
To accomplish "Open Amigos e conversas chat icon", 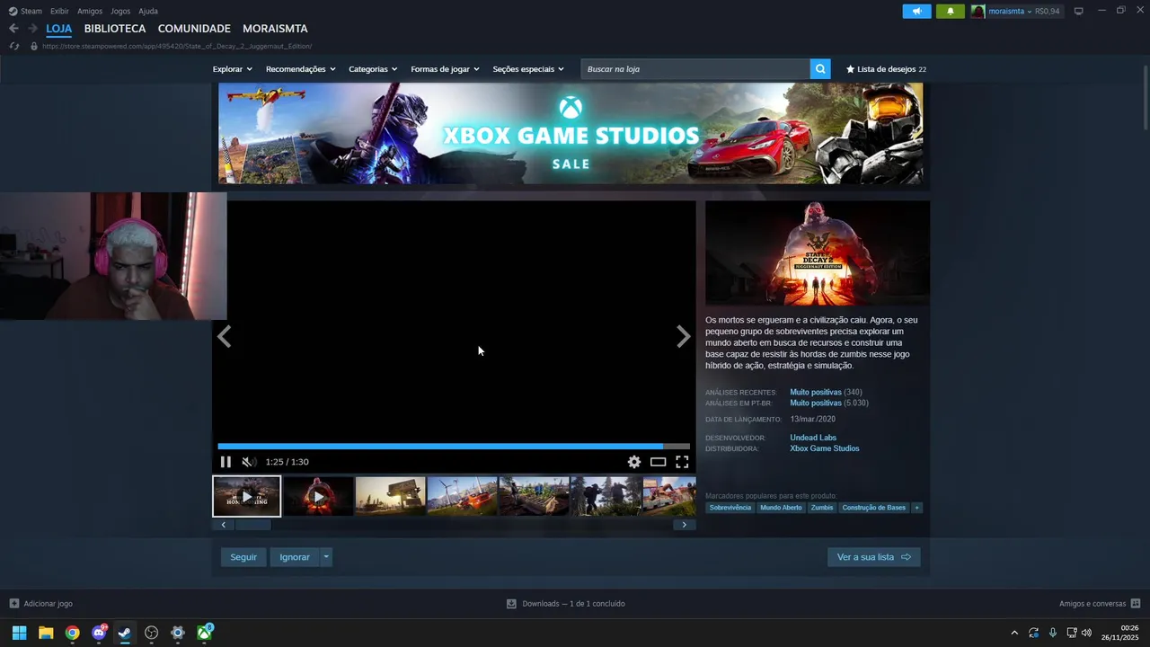I will pyautogui.click(x=1136, y=604).
